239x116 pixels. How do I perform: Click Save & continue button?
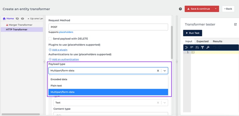point(199,9)
